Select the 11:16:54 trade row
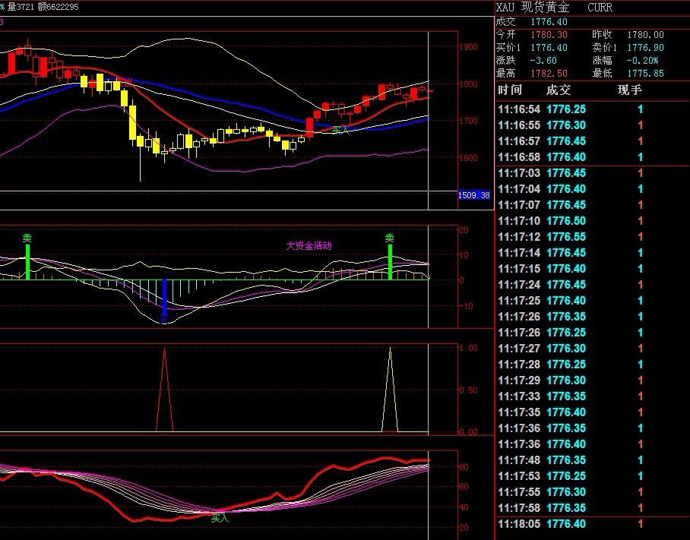The height and width of the screenshot is (540, 690). [591, 109]
